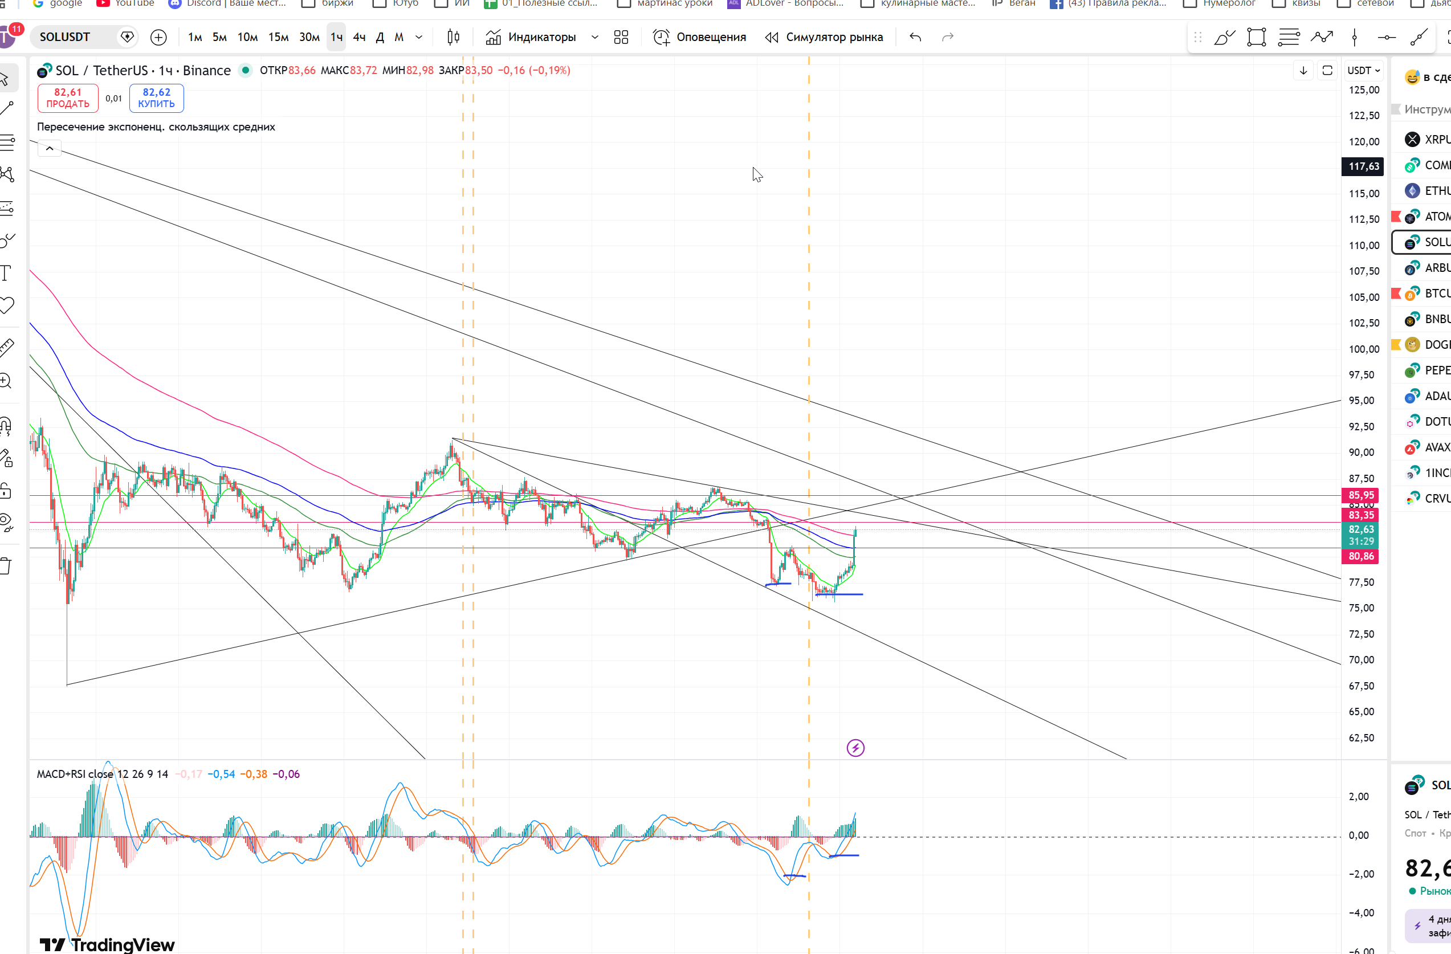This screenshot has height=954, width=1451.
Task: Click the blue КУПИТЬ 82,62 button
Action: [156, 97]
